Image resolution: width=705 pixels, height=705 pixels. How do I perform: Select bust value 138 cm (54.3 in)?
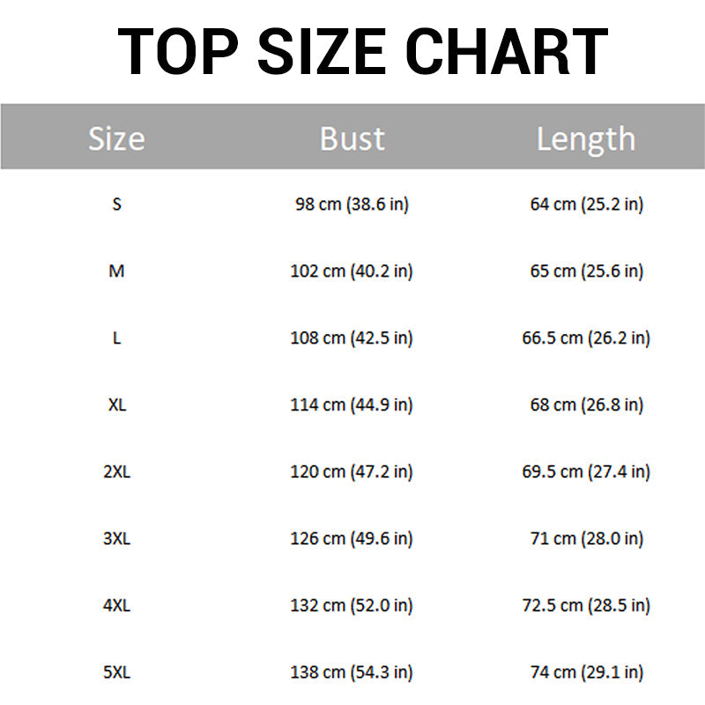coord(352,672)
